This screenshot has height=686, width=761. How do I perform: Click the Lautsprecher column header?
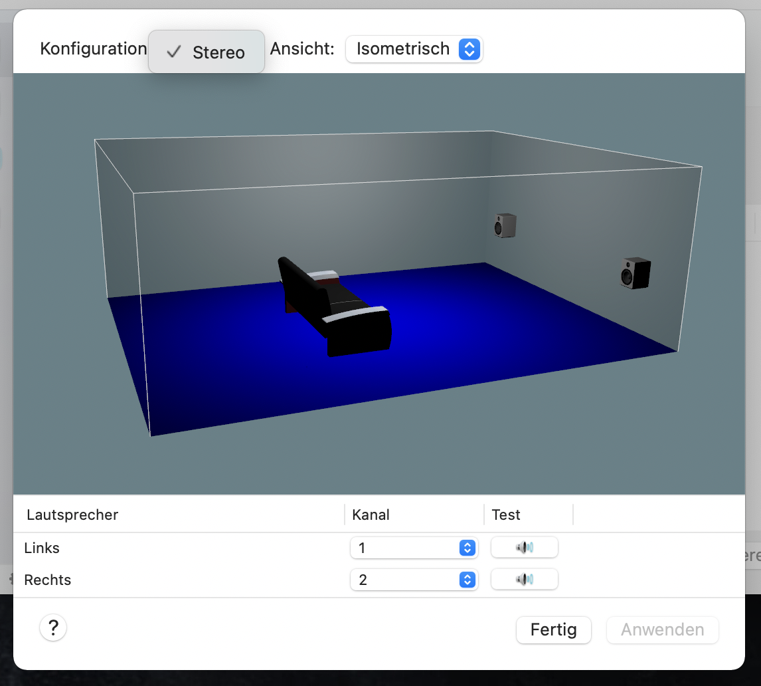click(72, 514)
